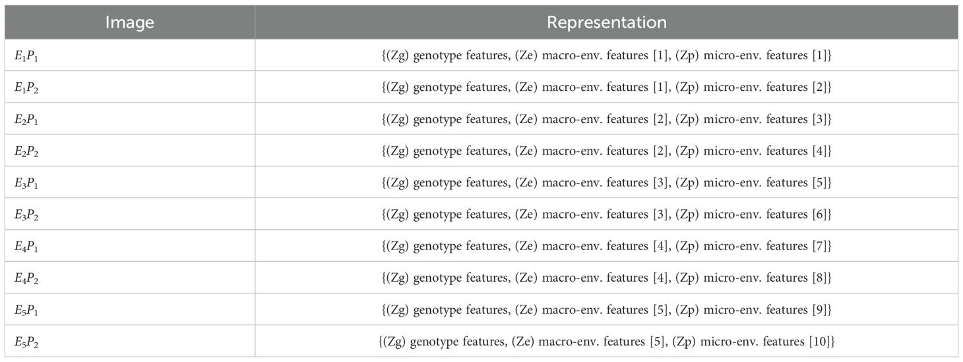Click the "Image" column header
Screen dimensions: 963x362
click(x=130, y=22)
